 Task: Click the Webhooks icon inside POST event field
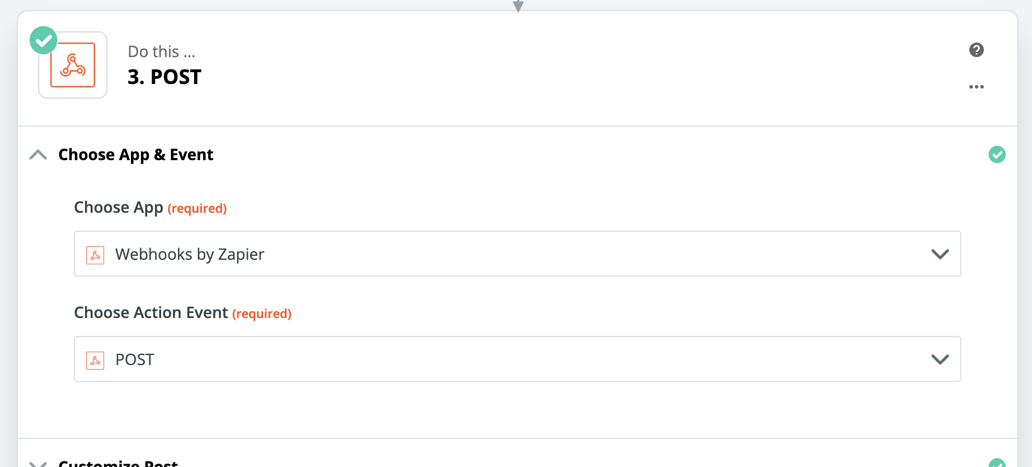[95, 360]
